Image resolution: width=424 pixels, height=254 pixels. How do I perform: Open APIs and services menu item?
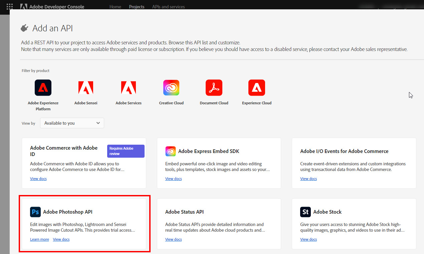pos(168,7)
